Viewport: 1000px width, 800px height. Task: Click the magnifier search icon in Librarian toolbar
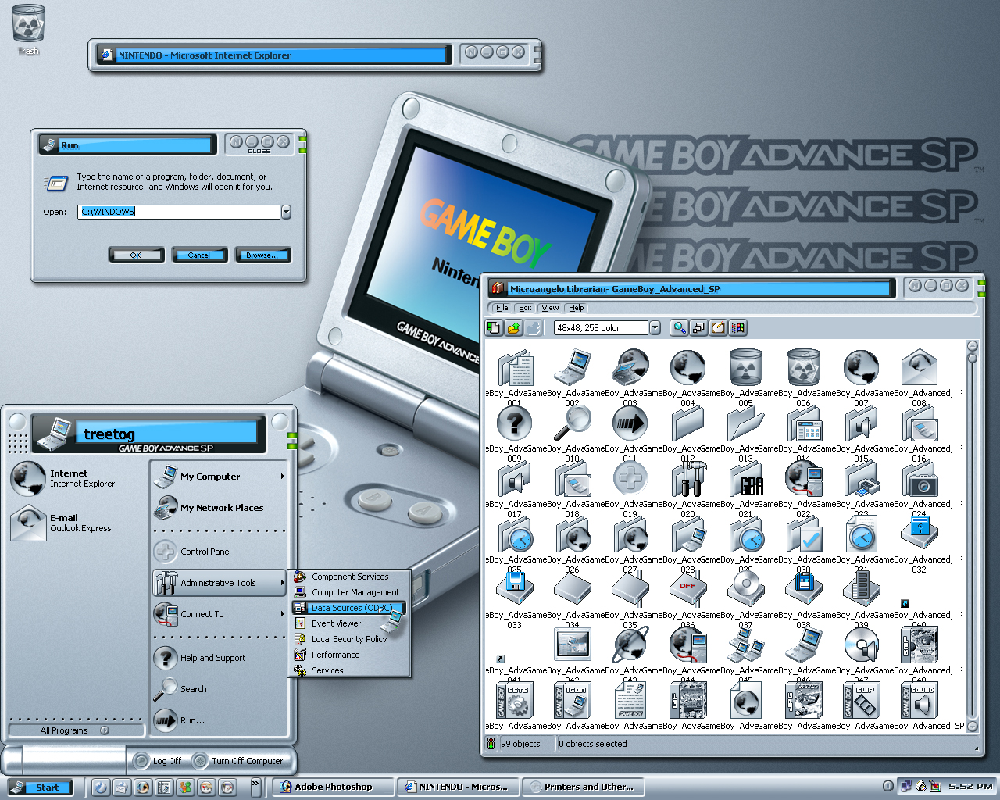pyautogui.click(x=679, y=328)
